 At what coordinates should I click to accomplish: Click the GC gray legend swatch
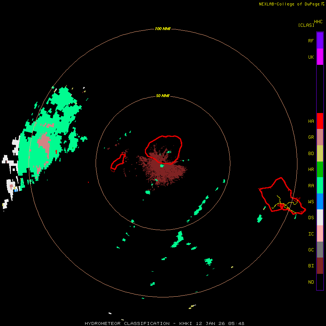pos(320,250)
